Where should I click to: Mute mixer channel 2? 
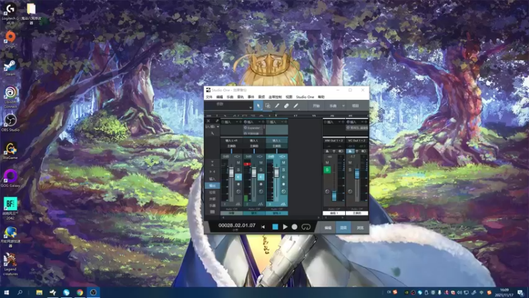(x=261, y=163)
